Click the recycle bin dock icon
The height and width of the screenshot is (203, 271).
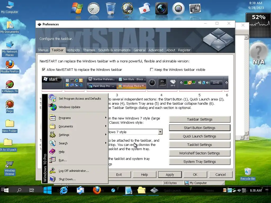click(x=110, y=8)
